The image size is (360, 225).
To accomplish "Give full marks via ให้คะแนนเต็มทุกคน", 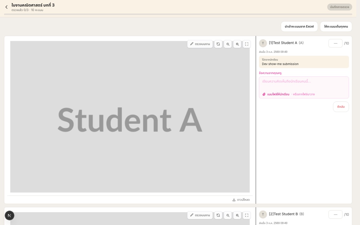I will tap(336, 26).
